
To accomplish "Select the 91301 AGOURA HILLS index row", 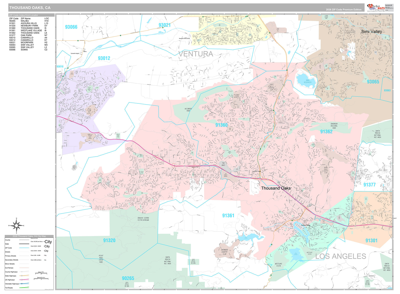I will coord(29,23).
